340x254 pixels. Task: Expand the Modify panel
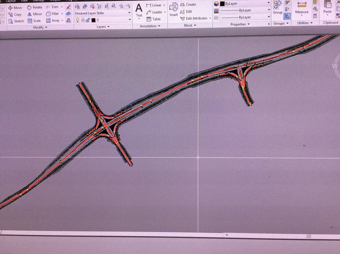(40, 27)
